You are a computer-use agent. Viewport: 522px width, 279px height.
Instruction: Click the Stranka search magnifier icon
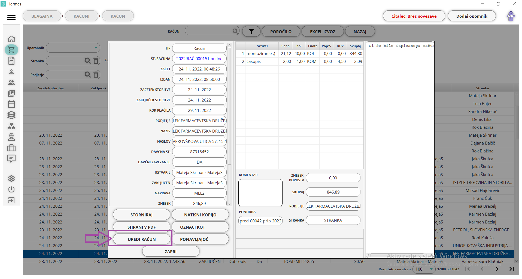[87, 61]
